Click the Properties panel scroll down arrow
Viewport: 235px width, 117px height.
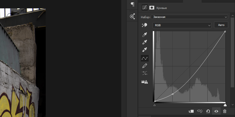click(233, 105)
